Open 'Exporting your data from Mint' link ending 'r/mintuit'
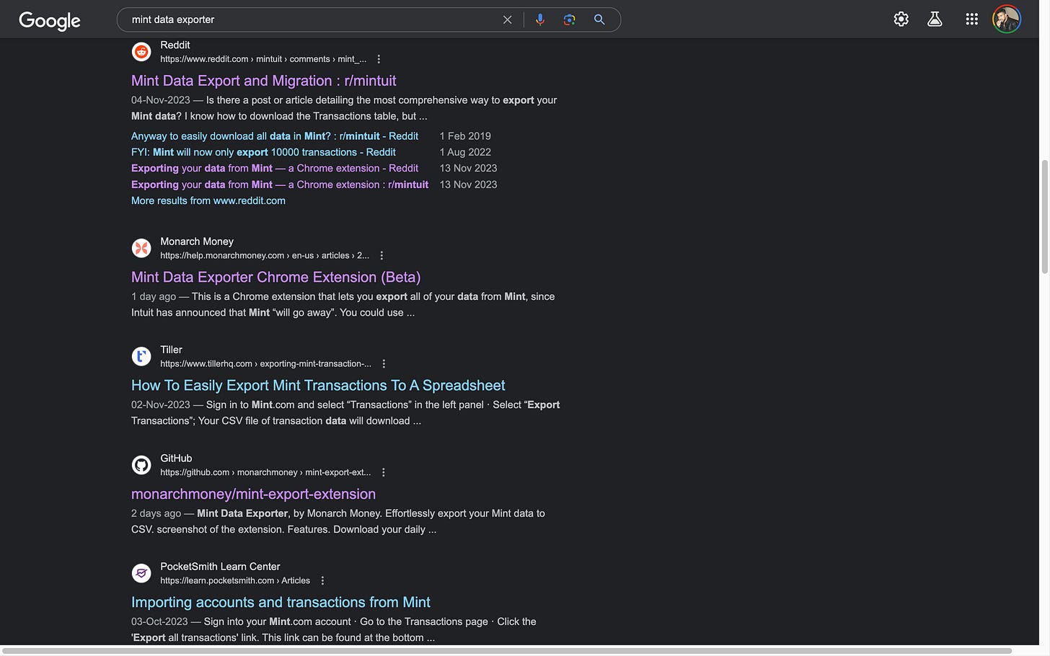The width and height of the screenshot is (1050, 656). pos(280,185)
